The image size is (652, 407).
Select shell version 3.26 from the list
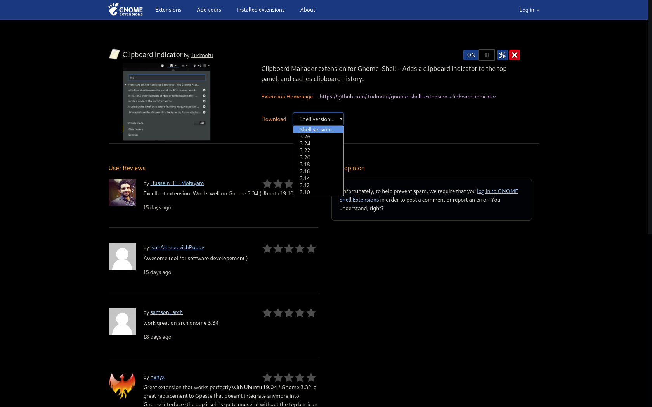point(305,136)
